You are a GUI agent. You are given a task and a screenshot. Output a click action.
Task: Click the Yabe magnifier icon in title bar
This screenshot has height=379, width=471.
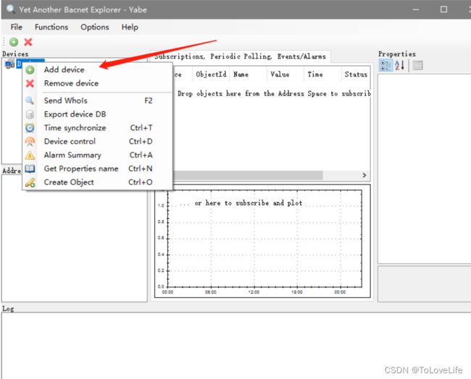(11, 9)
